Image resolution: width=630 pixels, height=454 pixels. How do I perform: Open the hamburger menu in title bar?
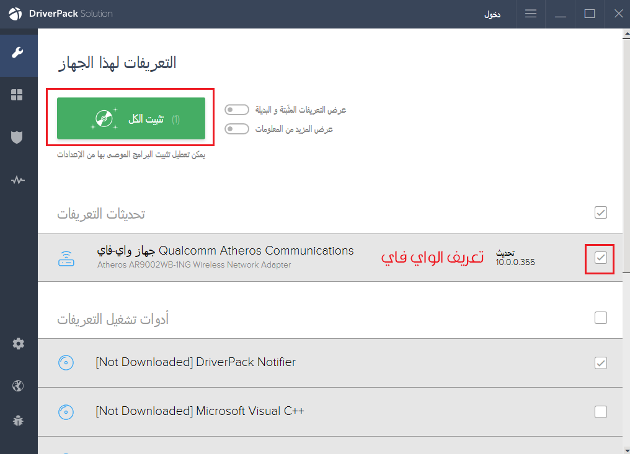click(x=531, y=14)
